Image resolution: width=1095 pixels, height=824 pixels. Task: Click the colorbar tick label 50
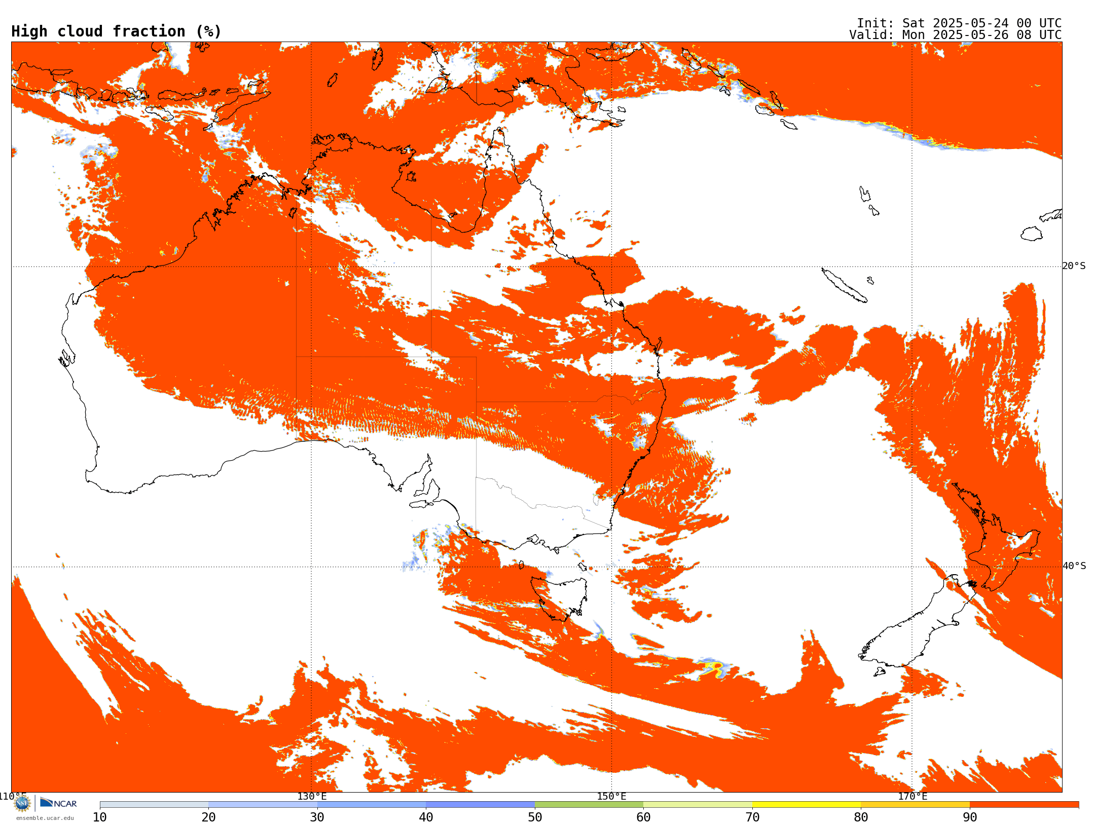[x=535, y=817]
